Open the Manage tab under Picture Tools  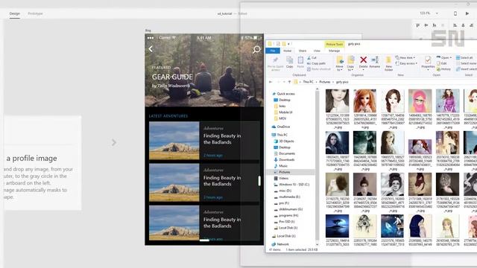click(x=334, y=51)
